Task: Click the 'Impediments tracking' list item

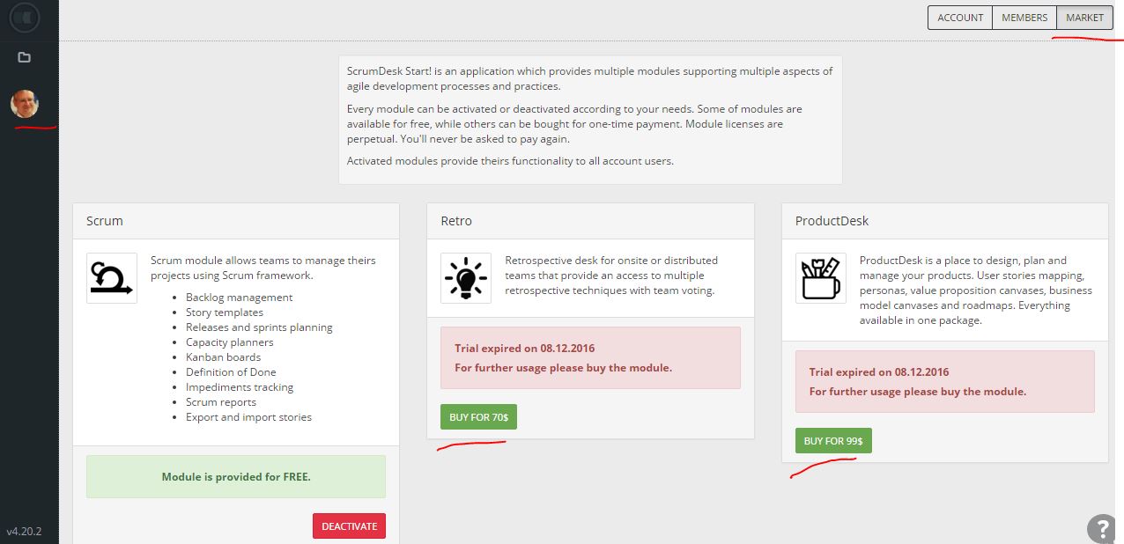Action: [x=240, y=387]
